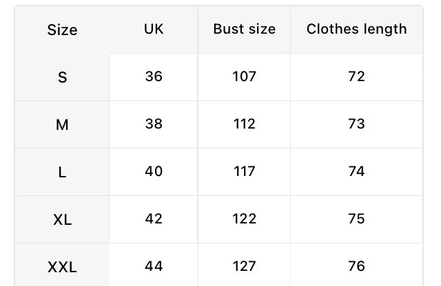Click bust size value 122
441x286 pixels.
(244, 219)
